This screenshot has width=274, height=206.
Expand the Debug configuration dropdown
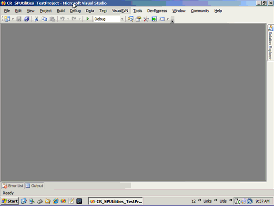(122, 19)
